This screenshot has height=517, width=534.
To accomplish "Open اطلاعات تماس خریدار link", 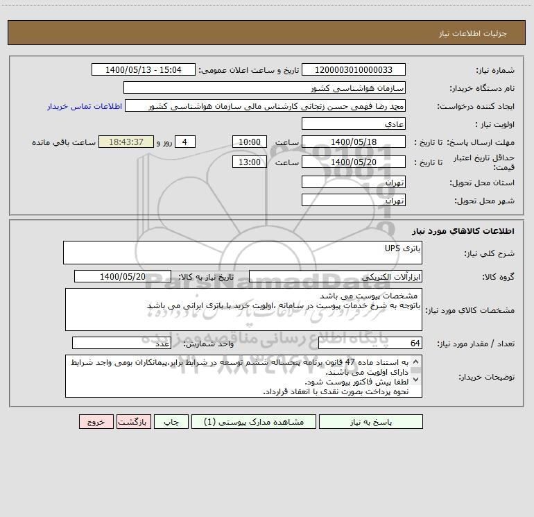I will point(85,106).
